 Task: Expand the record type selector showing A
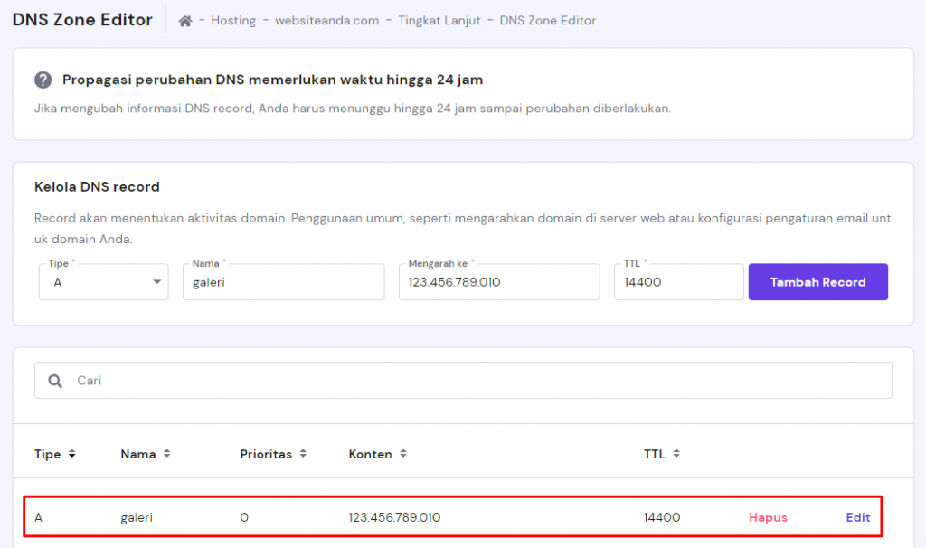pyautogui.click(x=102, y=281)
